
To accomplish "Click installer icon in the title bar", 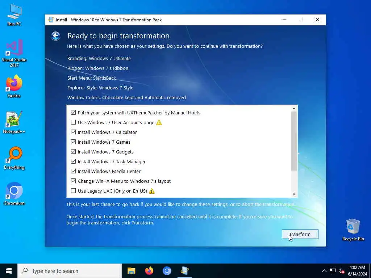I will pos(51,20).
